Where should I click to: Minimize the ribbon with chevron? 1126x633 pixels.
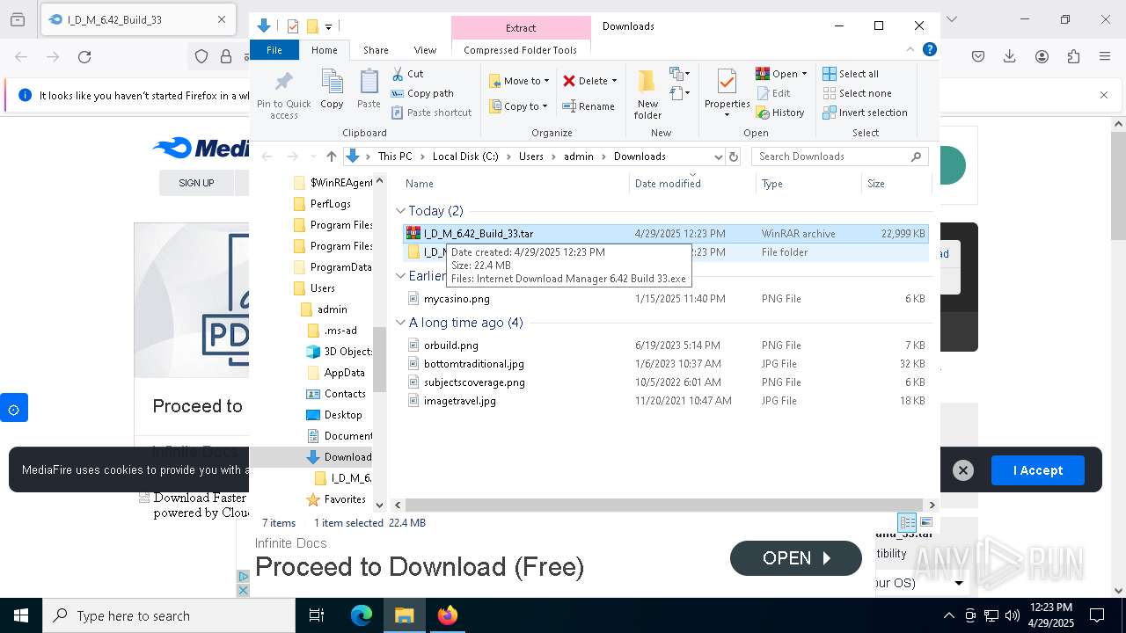tap(911, 50)
